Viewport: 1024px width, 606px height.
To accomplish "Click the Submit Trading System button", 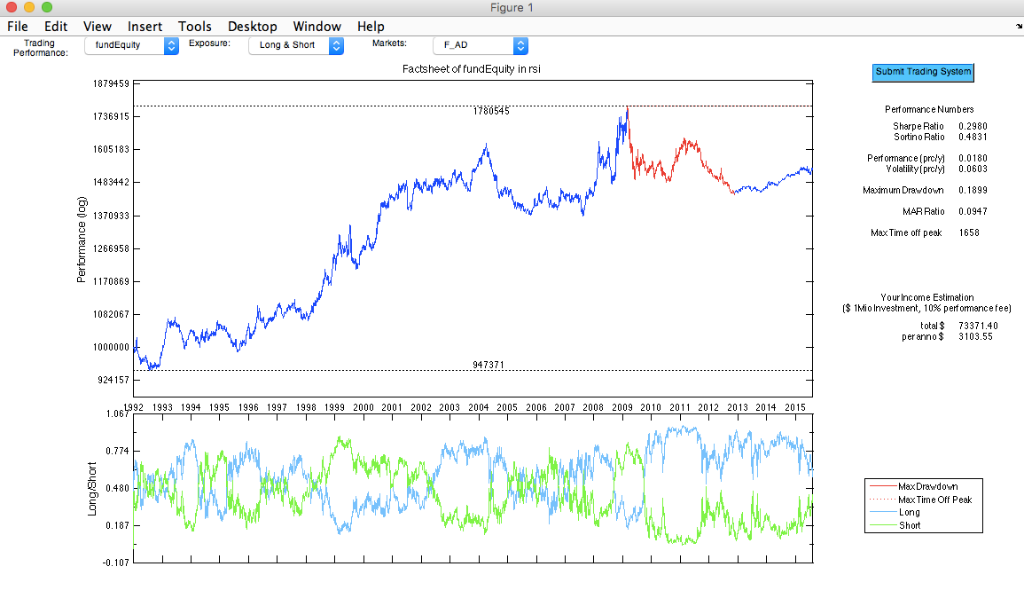I will click(922, 73).
